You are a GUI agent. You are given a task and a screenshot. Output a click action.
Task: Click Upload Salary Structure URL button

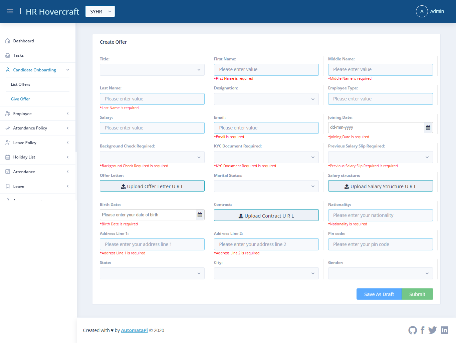point(381,186)
